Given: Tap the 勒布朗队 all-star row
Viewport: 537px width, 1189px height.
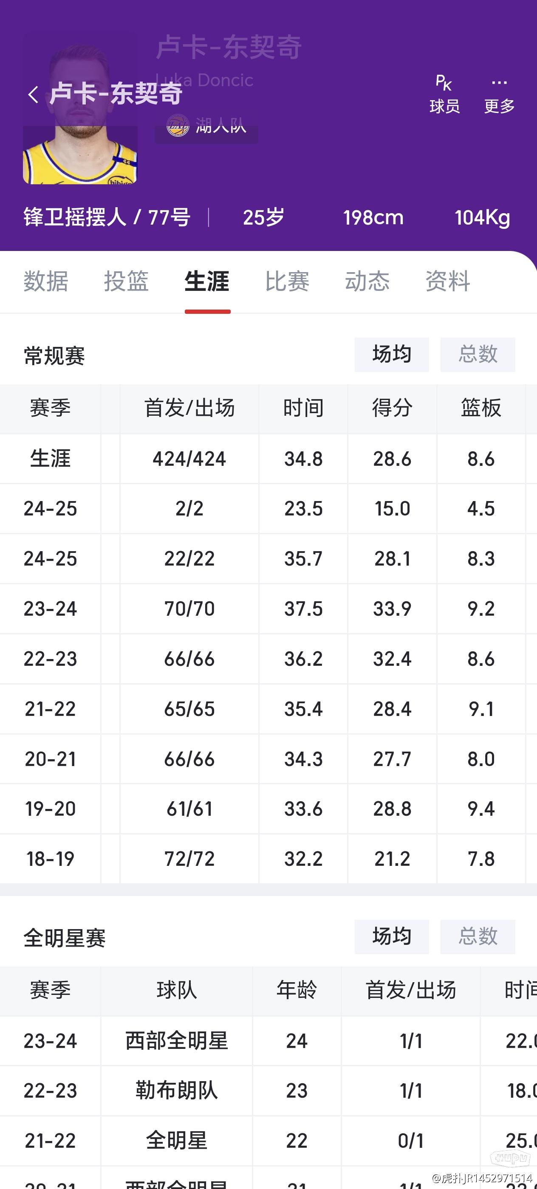Looking at the screenshot, I should (268, 1091).
